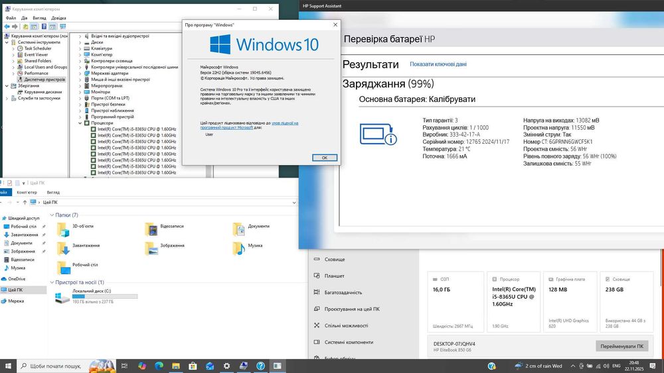Screen dimensions: 664x373
Task: Open the address bar dropdown in File Explorer
Action: click(294, 203)
